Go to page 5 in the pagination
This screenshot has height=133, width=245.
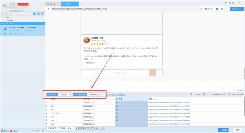tap(125, 73)
